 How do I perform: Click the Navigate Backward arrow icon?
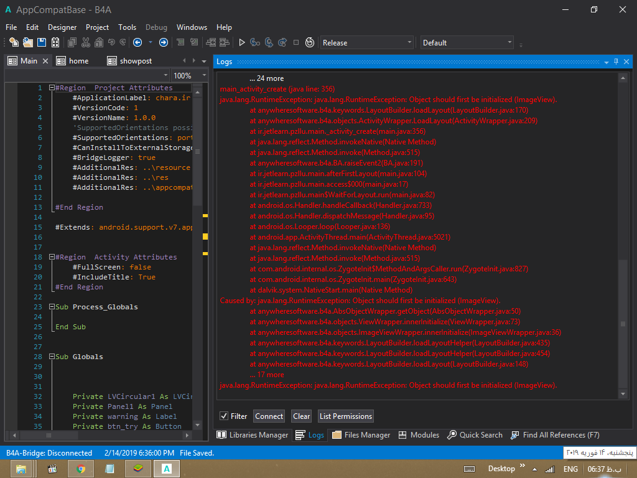137,42
